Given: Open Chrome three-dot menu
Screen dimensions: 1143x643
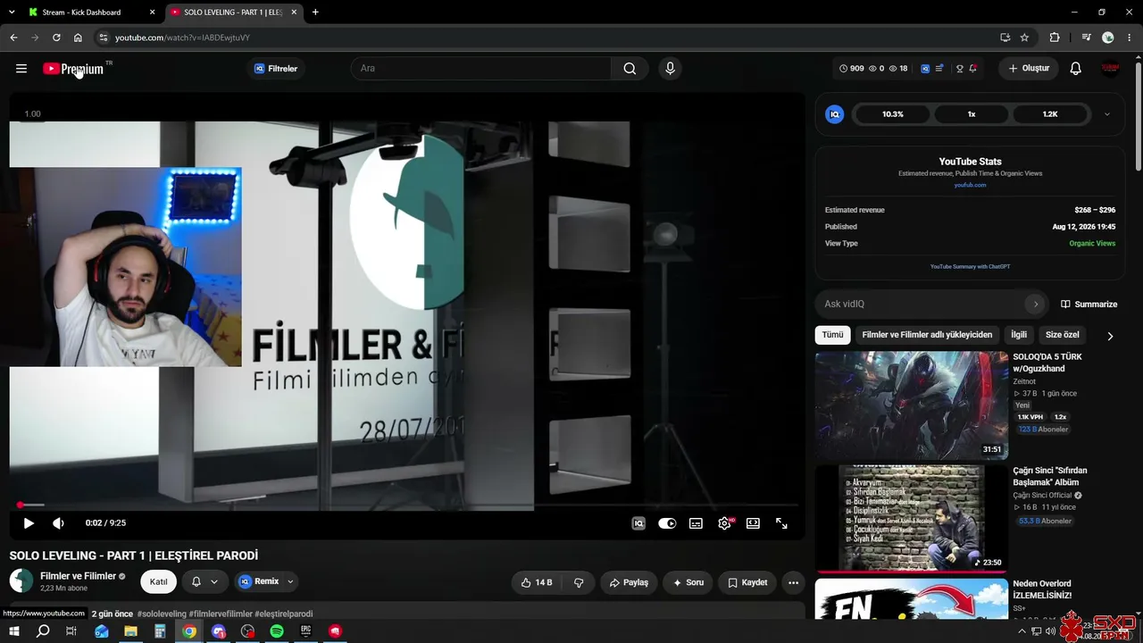Looking at the screenshot, I should tap(1130, 38).
